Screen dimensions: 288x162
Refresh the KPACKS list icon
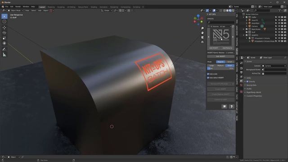pos(233,27)
